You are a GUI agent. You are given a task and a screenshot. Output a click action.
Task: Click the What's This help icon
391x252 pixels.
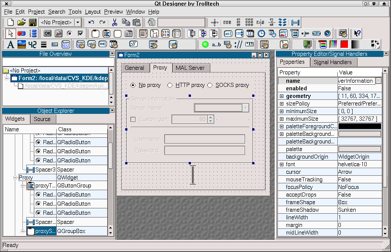(x=357, y=33)
